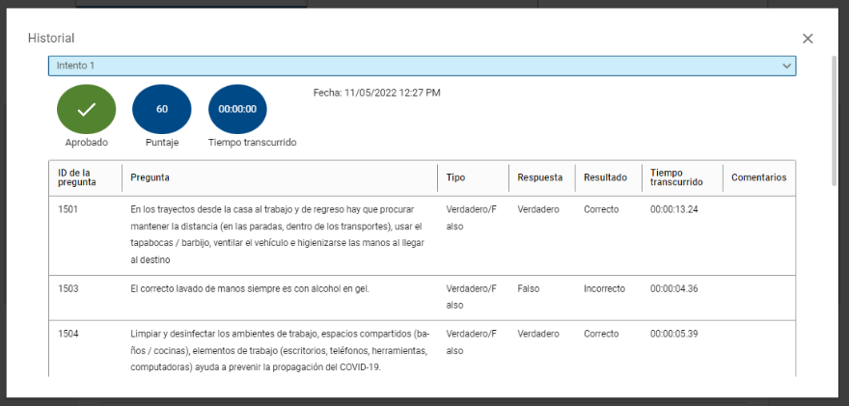This screenshot has width=849, height=406.
Task: Click Verdadero/Falso type in row 1501
Action: click(x=471, y=218)
